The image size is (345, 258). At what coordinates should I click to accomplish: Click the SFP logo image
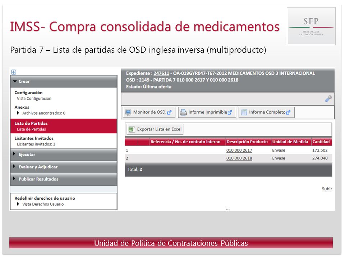pos(311,26)
